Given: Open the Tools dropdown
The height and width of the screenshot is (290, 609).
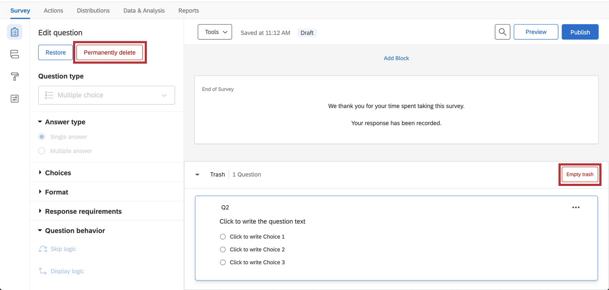Looking at the screenshot, I should 215,32.
